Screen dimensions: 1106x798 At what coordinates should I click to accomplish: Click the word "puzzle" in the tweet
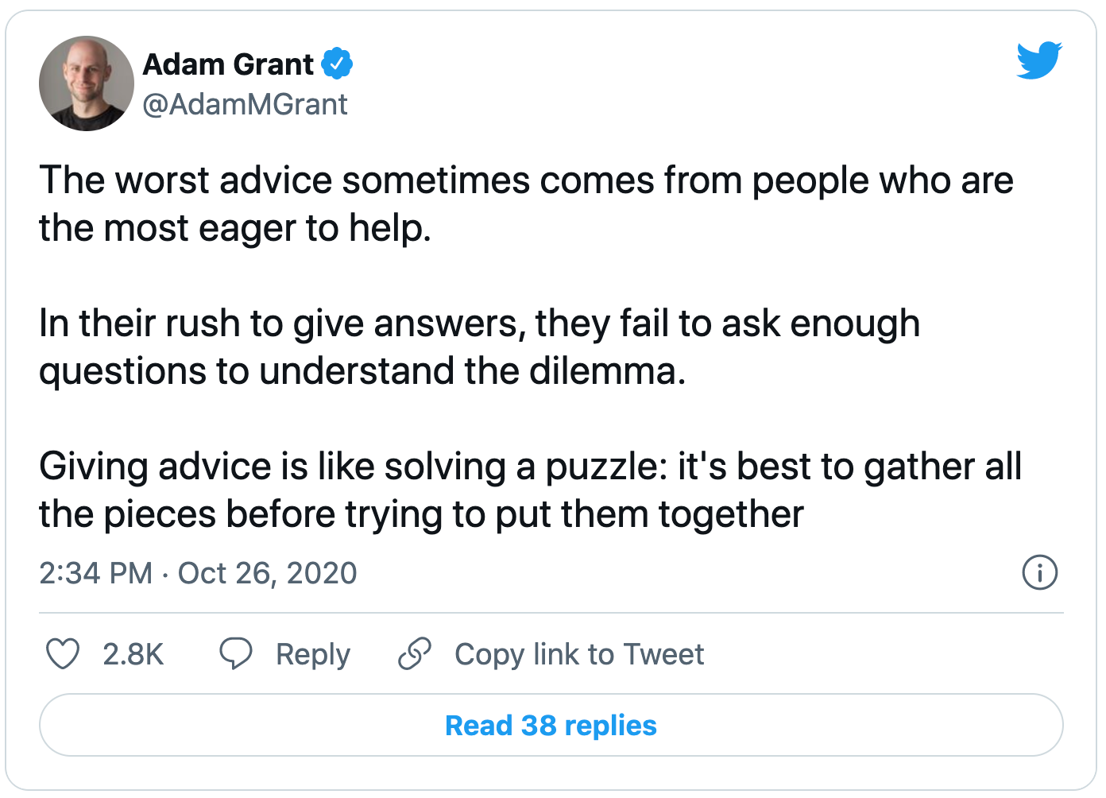pos(602,468)
